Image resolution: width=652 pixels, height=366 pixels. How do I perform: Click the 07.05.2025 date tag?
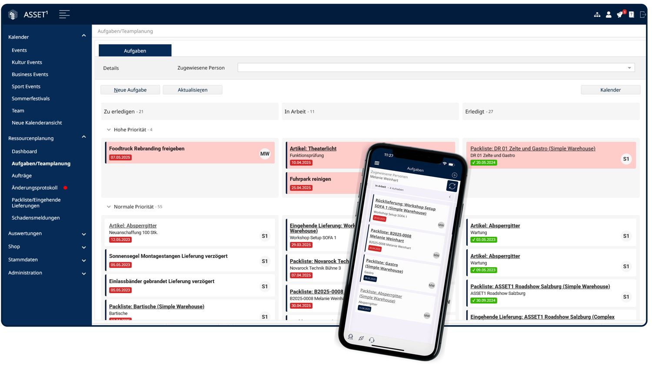click(120, 157)
